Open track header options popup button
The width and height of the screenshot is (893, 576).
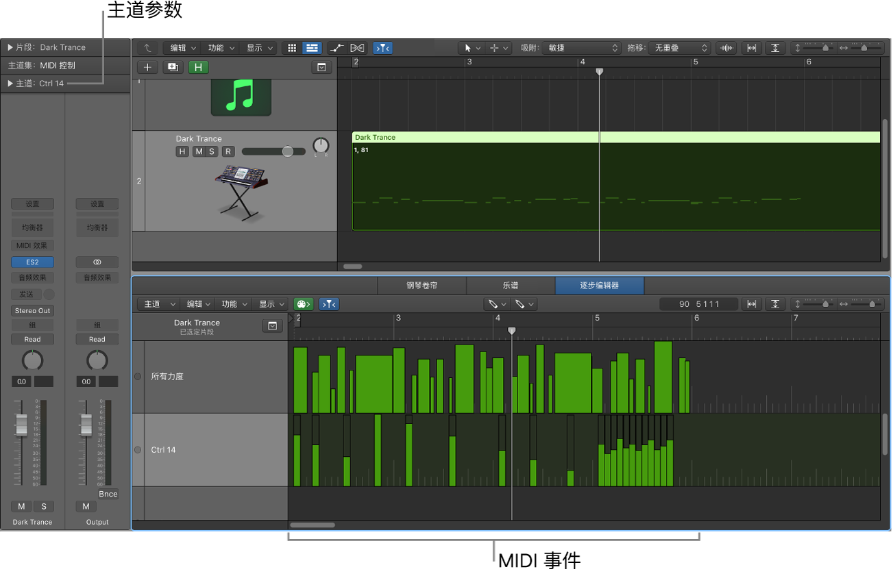pyautogui.click(x=321, y=67)
